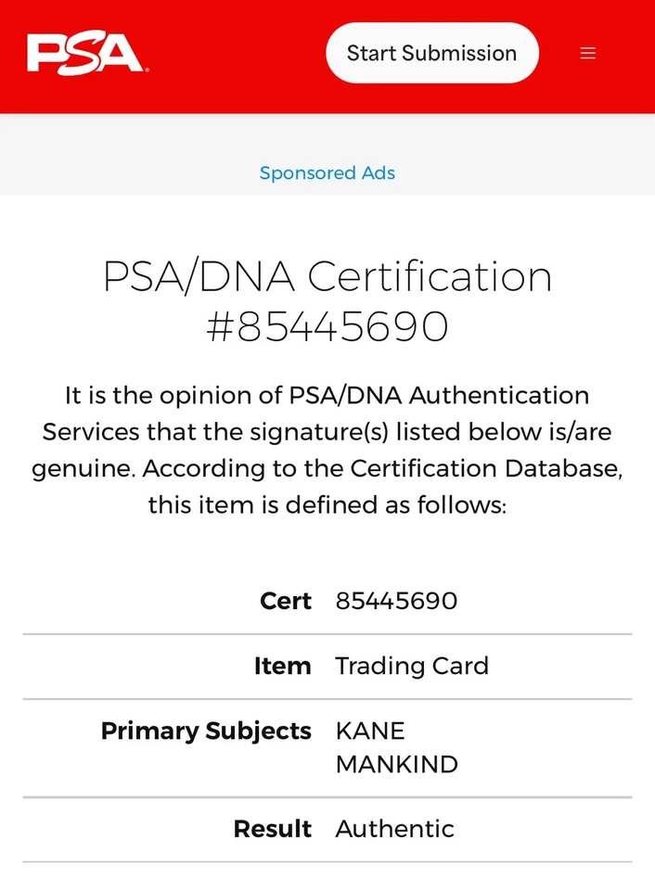The height and width of the screenshot is (890, 655).
Task: Click the Result row label
Action: (272, 829)
